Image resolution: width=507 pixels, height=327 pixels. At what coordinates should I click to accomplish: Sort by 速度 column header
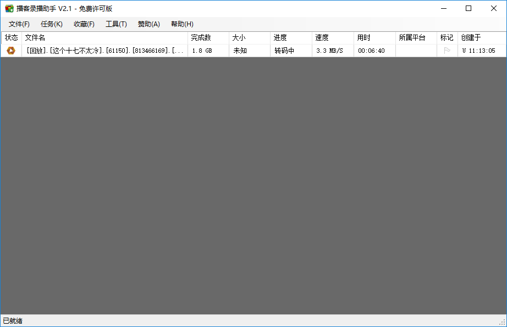pos(333,38)
